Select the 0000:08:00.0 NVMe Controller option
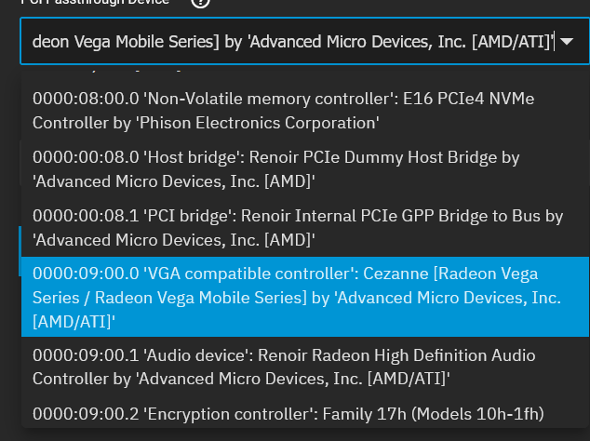 (x=305, y=111)
